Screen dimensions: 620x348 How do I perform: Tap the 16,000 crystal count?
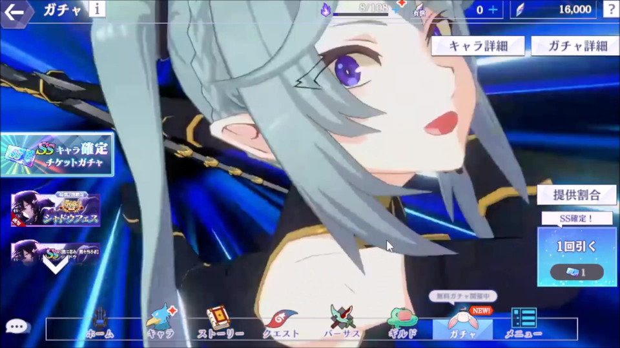(575, 10)
